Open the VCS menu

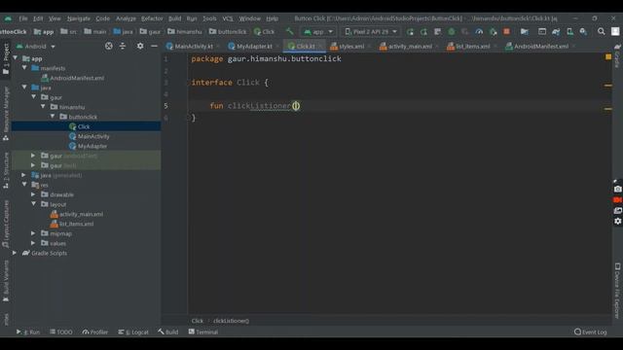point(228,18)
